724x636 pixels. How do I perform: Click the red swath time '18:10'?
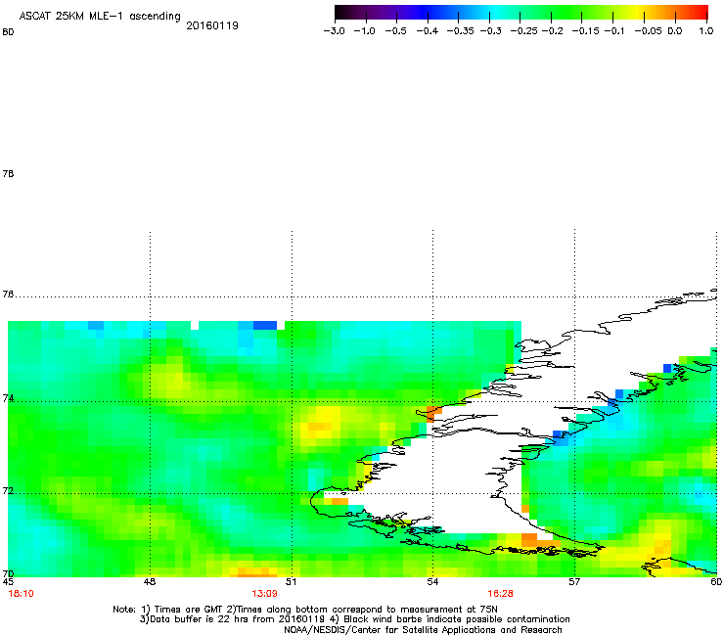click(x=22, y=594)
